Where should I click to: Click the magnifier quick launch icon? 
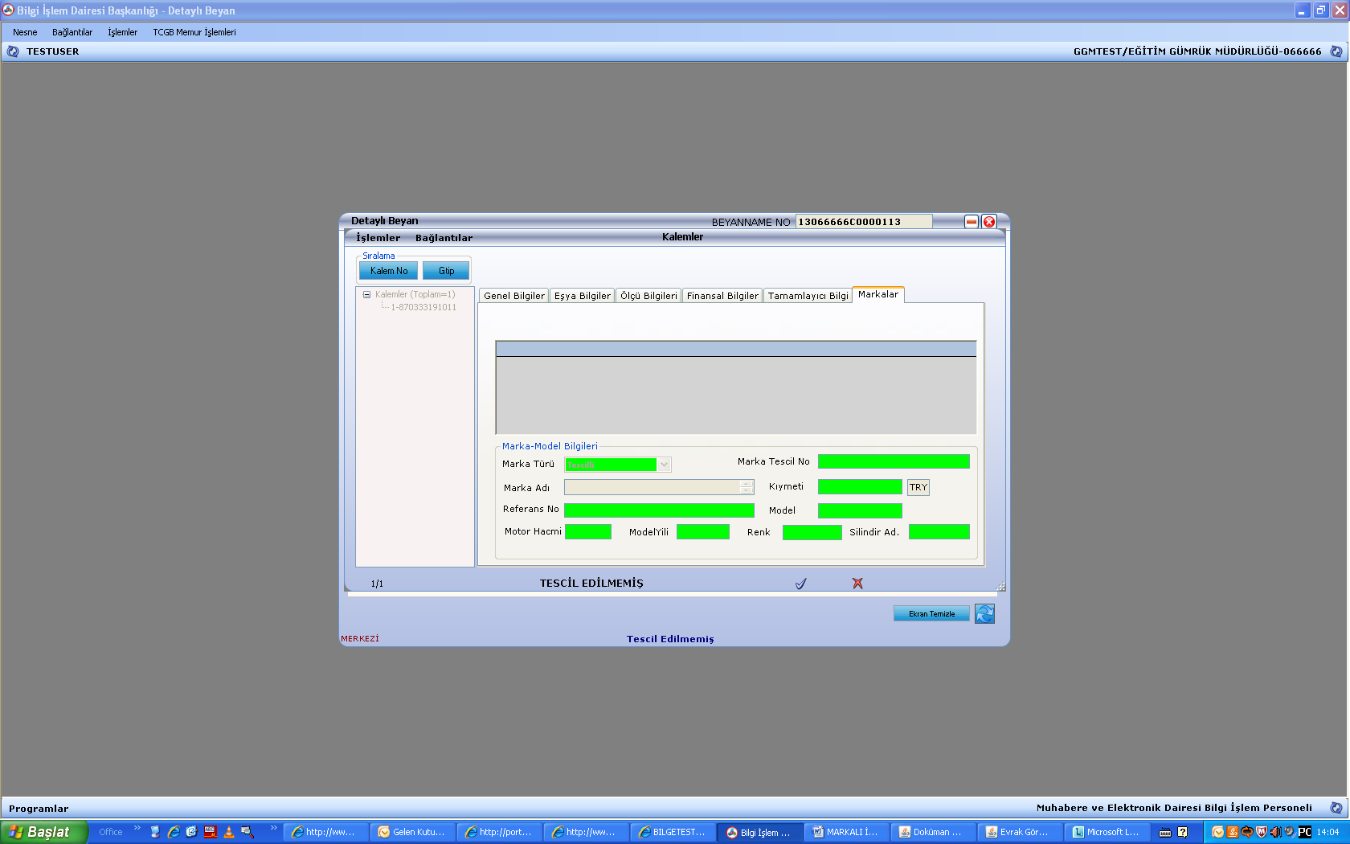[247, 832]
